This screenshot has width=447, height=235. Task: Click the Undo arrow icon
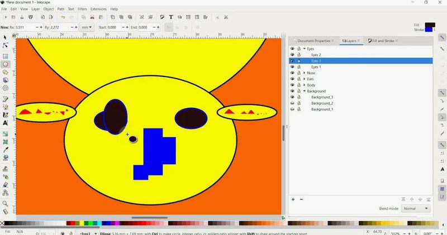[63, 17]
